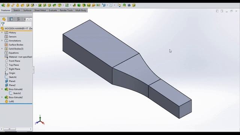The width and height of the screenshot is (240, 135).
Task: Choose the Linear Pattern tool
Action: (67, 5)
